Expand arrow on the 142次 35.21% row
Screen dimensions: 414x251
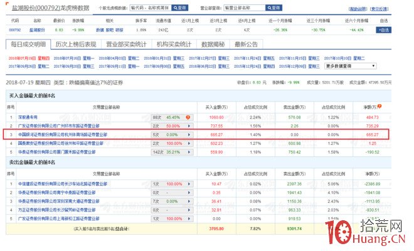189,152
